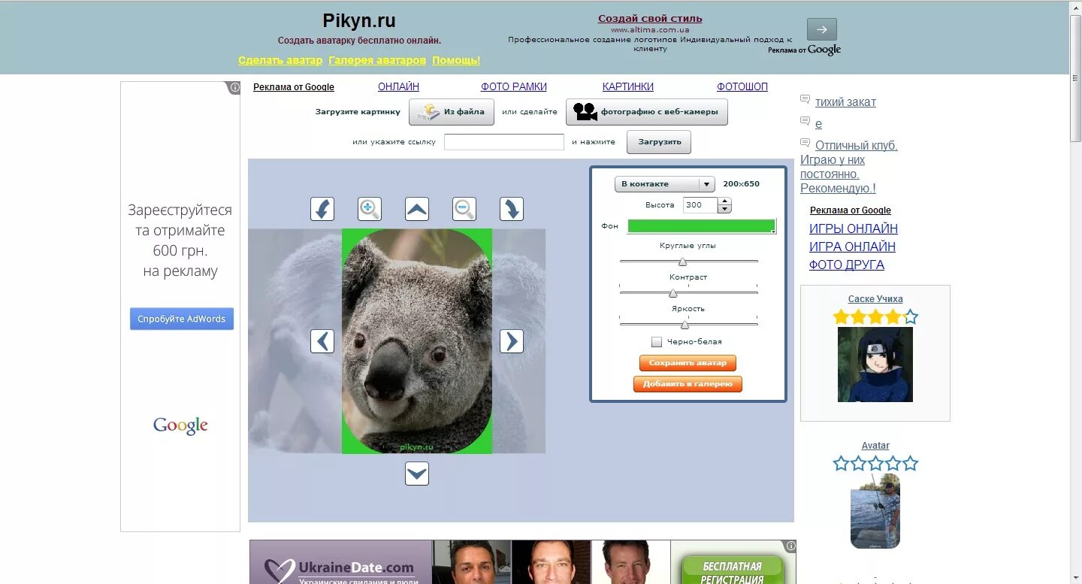Image resolution: width=1082 pixels, height=584 pixels.
Task: Rotate the image right with the curved arrow
Action: coord(512,209)
